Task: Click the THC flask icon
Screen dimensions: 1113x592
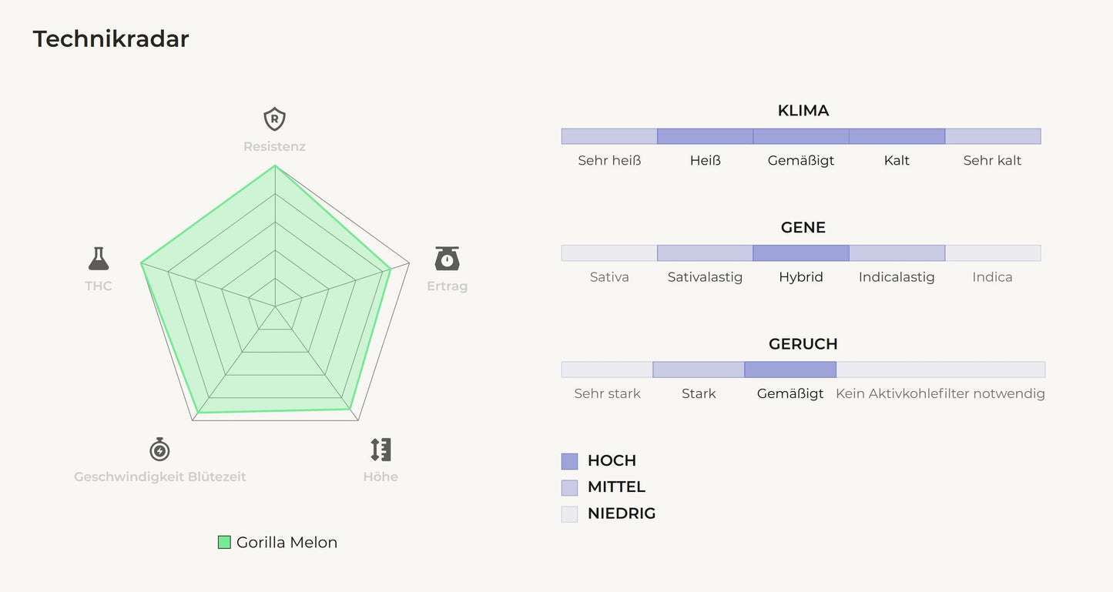Action: point(99,259)
